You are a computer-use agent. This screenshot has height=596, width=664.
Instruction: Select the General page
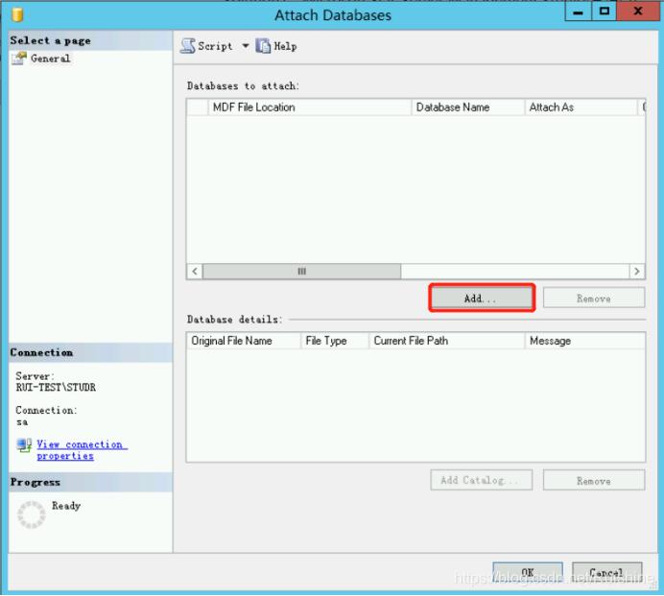coord(50,59)
